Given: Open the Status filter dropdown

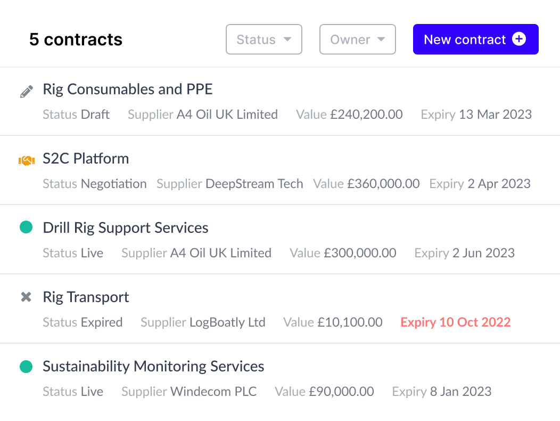Looking at the screenshot, I should click(x=263, y=39).
